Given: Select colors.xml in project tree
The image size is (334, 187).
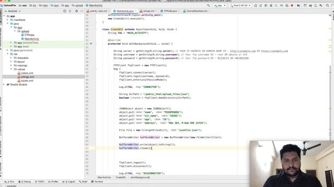Looking at the screenshot, I should pos(27,73).
